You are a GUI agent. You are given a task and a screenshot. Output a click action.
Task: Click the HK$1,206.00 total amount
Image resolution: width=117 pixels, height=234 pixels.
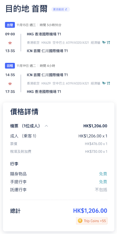(x=90, y=211)
